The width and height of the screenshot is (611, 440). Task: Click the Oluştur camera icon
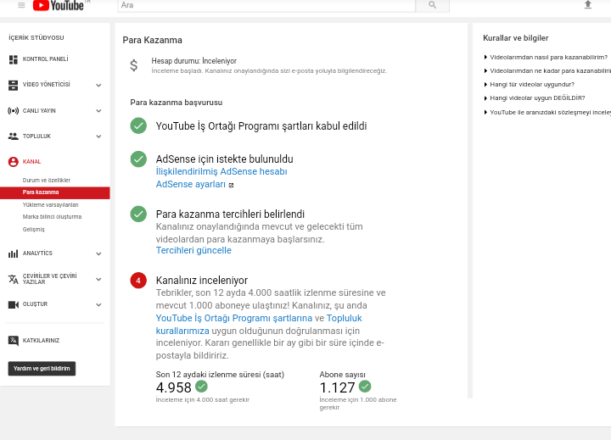(x=14, y=304)
